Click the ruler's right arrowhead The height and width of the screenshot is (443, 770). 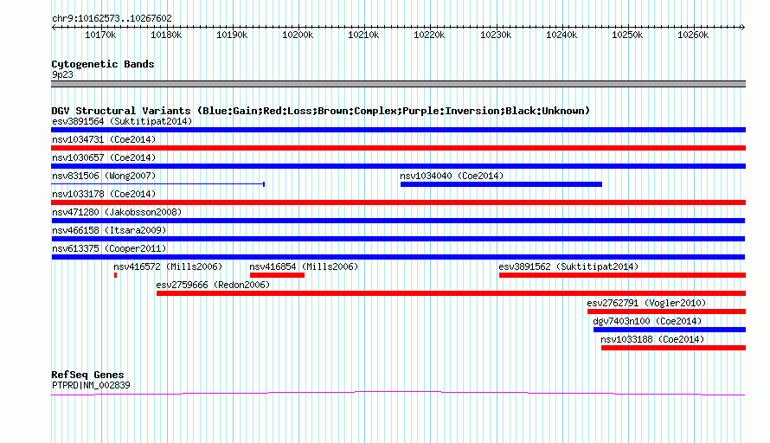tap(743, 27)
